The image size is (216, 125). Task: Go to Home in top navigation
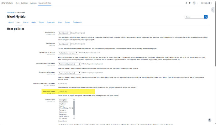pos(18,3)
